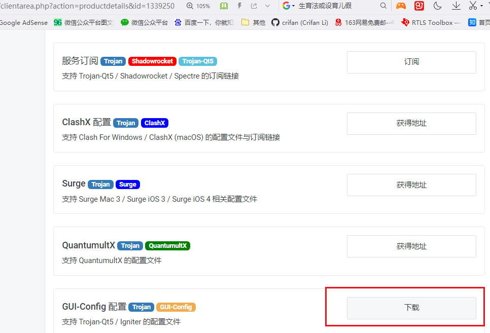Expand the address bar chevron dropdown
490x333 pixels.
(x=267, y=6)
